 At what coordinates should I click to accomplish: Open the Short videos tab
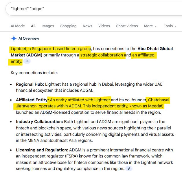tap(127, 26)
